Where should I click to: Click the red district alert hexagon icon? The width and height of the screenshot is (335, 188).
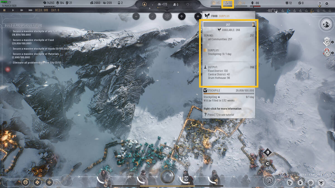point(327,52)
